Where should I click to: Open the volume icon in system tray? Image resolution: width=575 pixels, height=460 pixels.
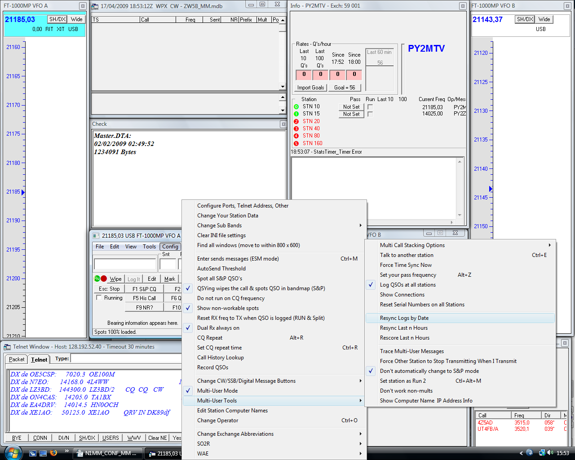(550, 453)
